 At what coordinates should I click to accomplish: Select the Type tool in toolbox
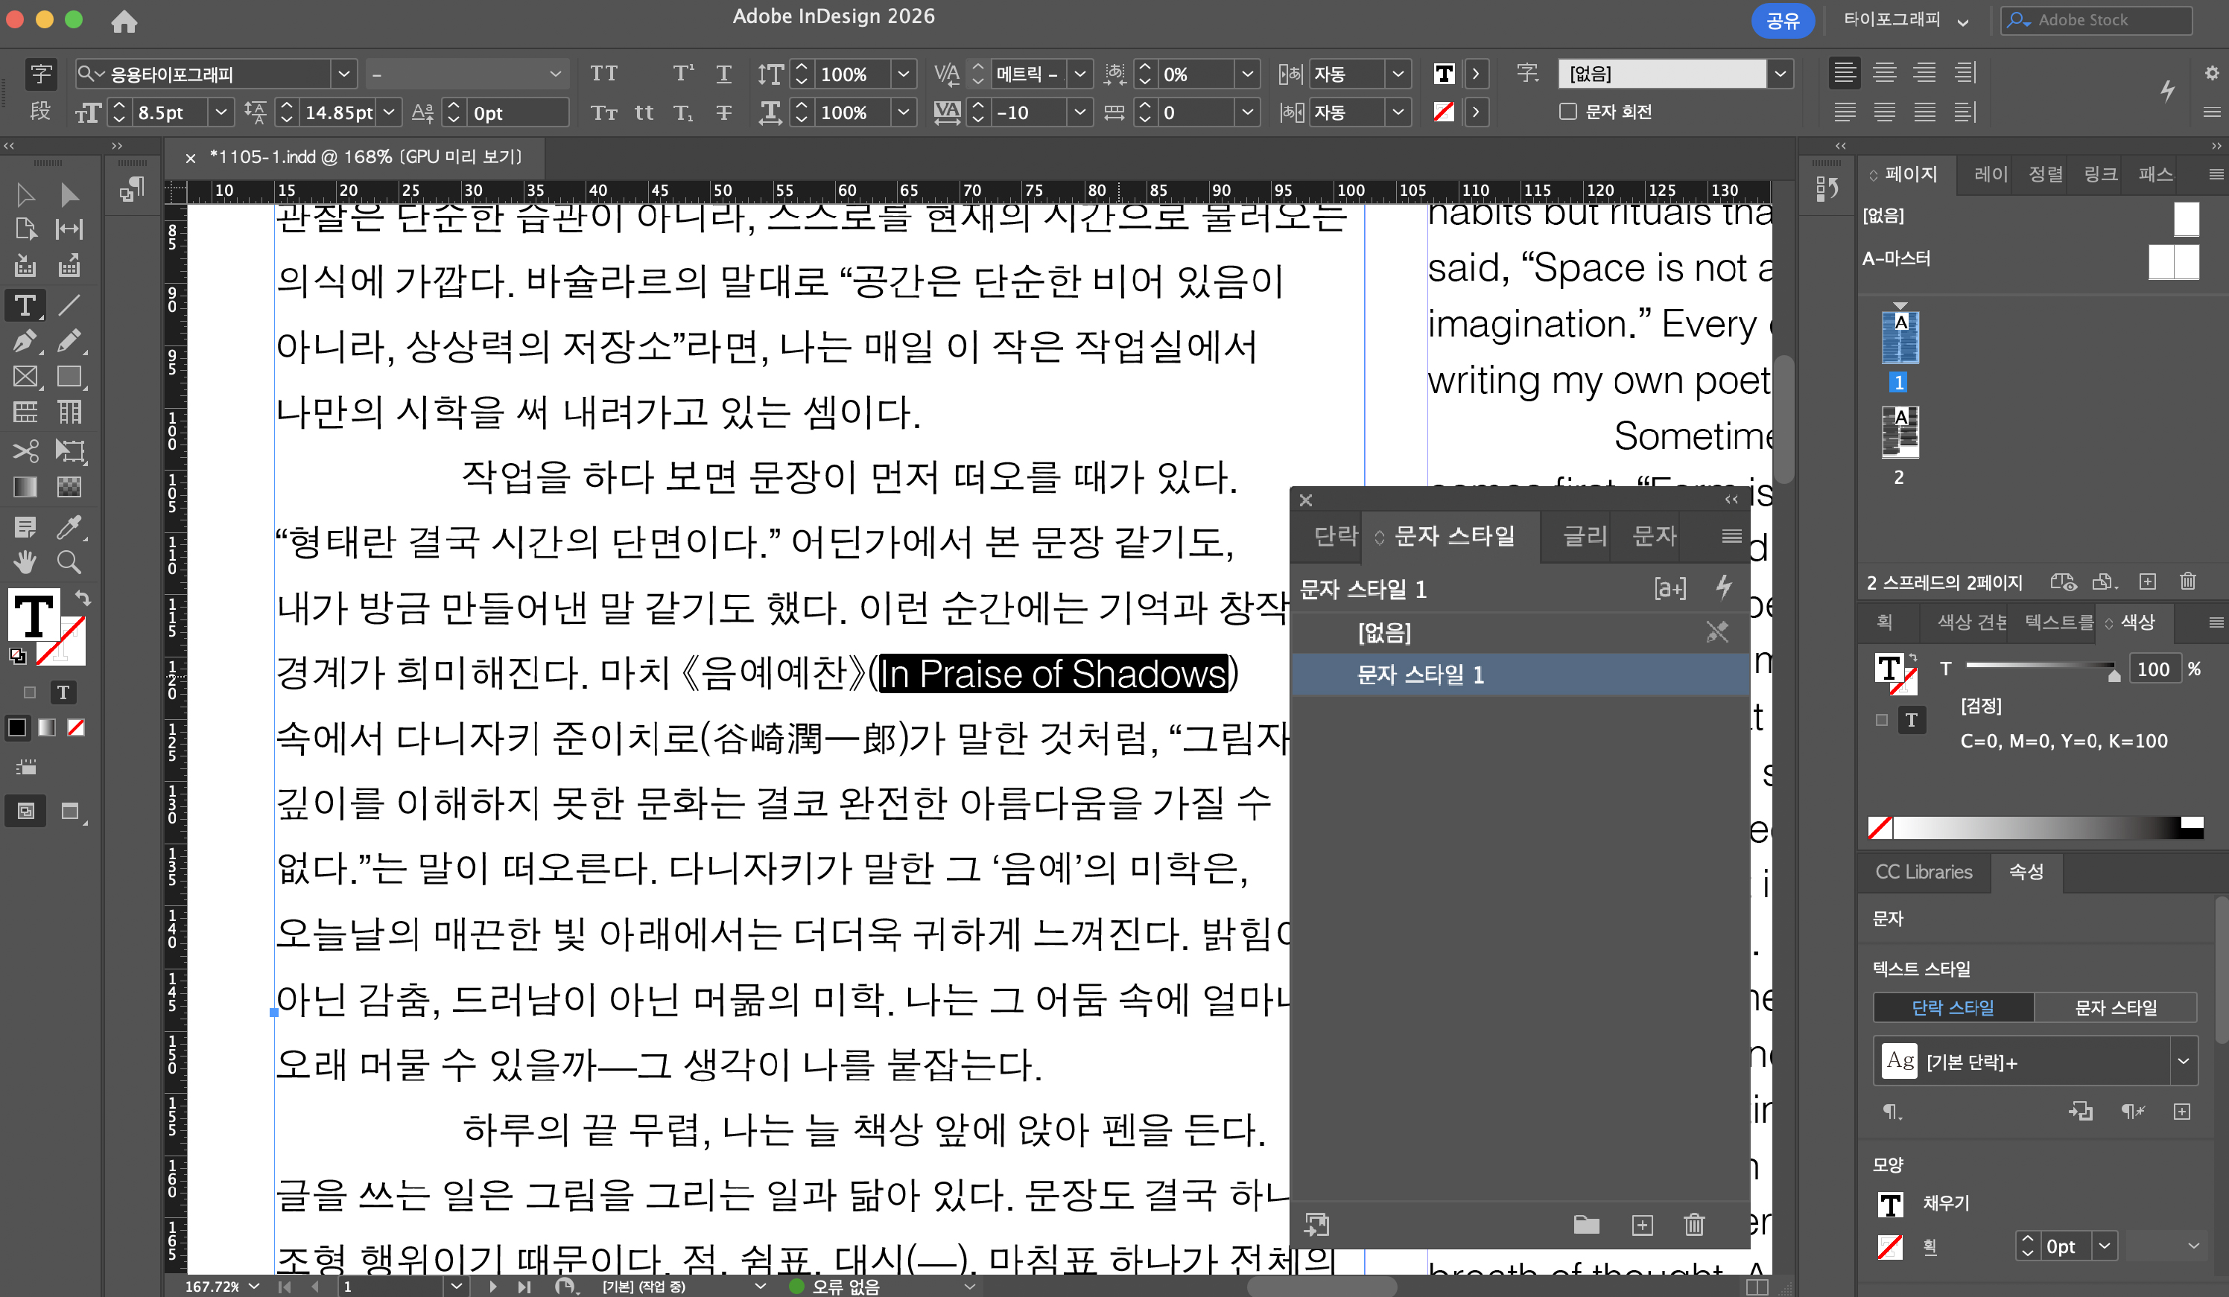click(25, 305)
